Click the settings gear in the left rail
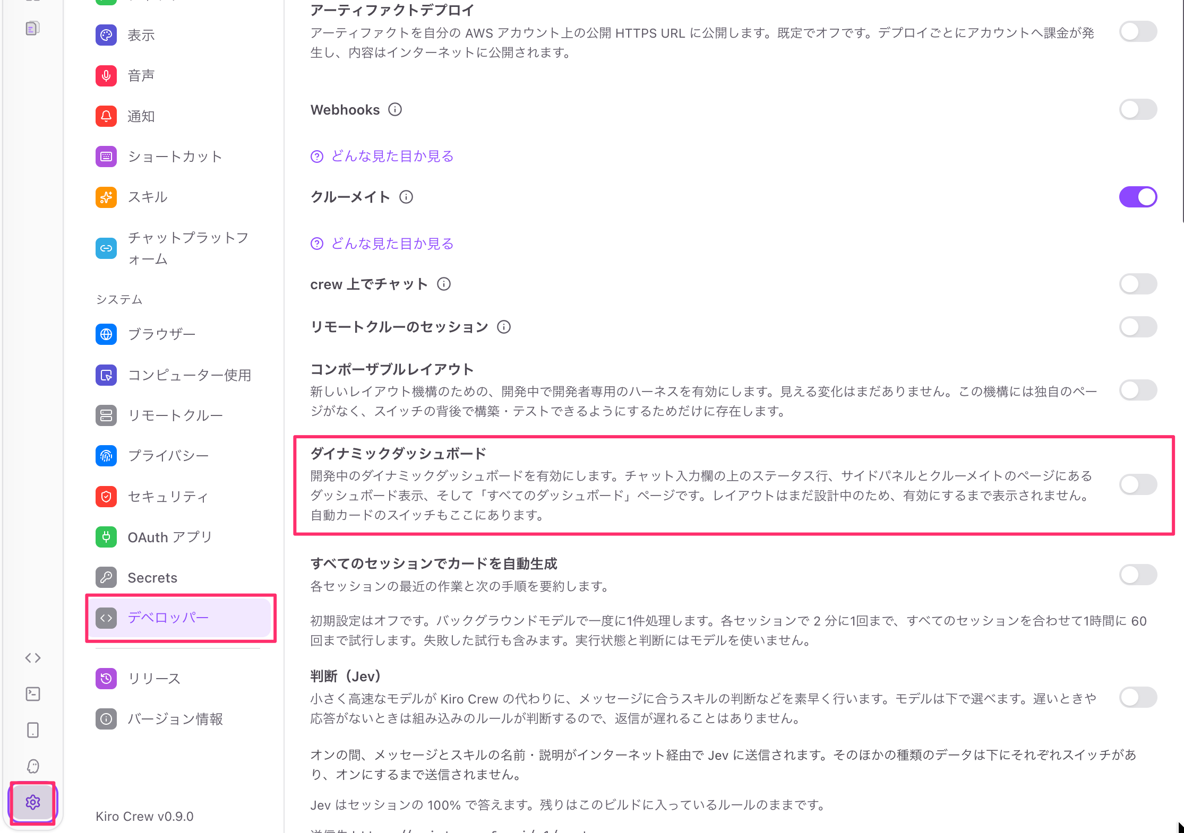The image size is (1184, 833). tap(33, 802)
